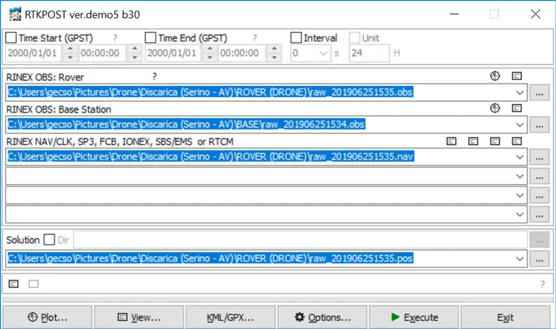Expand the first empty file dropdown under the .nav row
Image resolution: width=556 pixels, height=329 pixels.
[519, 176]
